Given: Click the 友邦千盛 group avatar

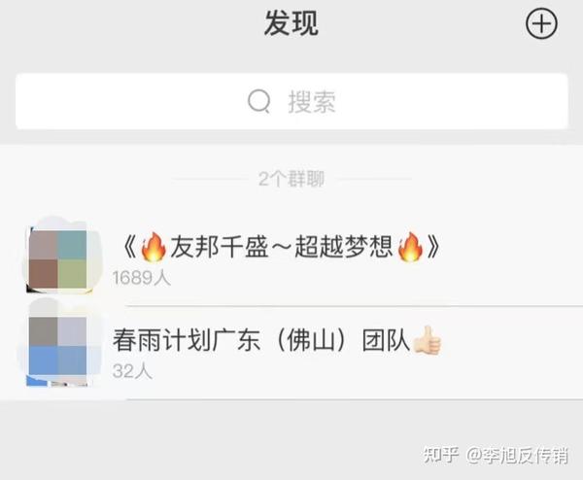Looking at the screenshot, I should click(58, 259).
